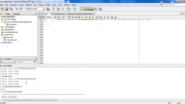The width and height of the screenshot is (185, 104).
Task: Minimize the Projects panel window group
Action: click(36, 14)
